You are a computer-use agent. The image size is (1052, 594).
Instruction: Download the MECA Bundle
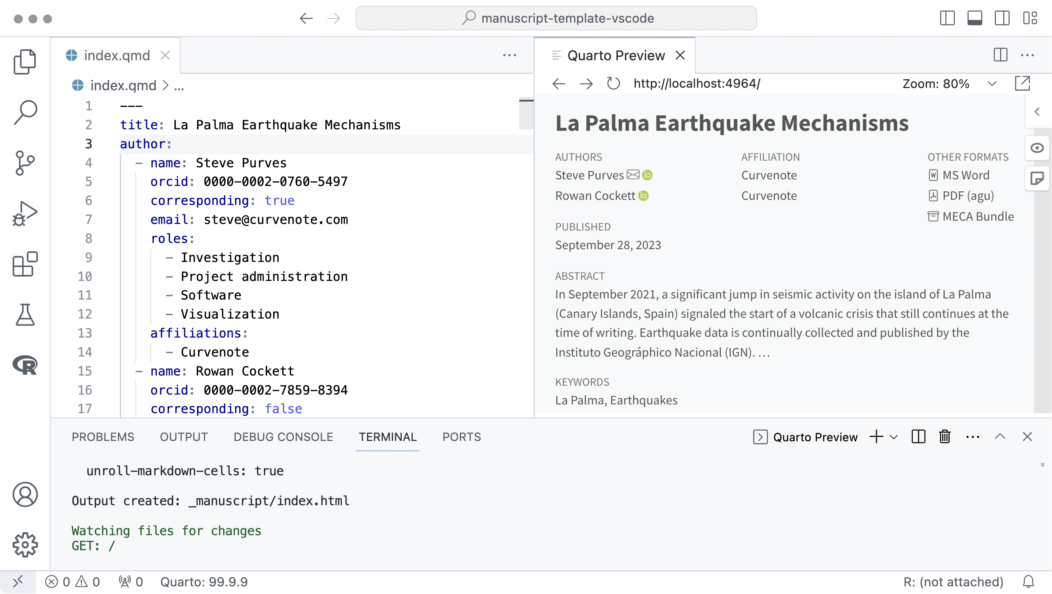tap(978, 216)
